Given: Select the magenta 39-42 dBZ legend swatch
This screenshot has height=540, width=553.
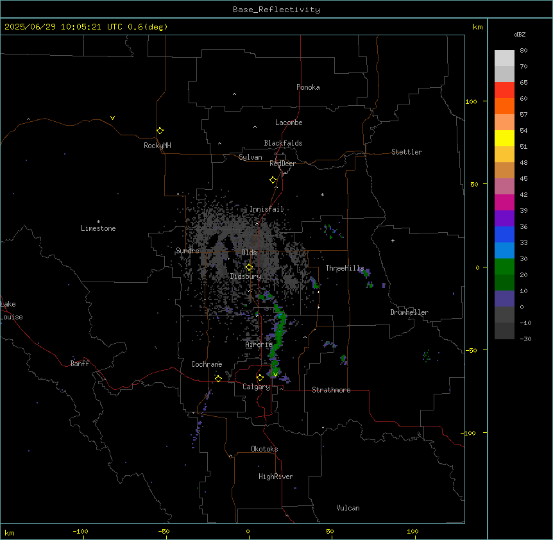Looking at the screenshot, I should (x=504, y=202).
